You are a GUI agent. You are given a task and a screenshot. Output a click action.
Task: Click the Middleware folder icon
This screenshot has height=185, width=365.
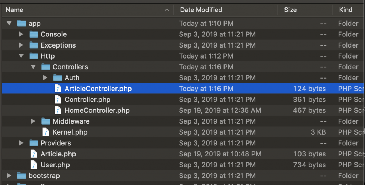pos(46,121)
